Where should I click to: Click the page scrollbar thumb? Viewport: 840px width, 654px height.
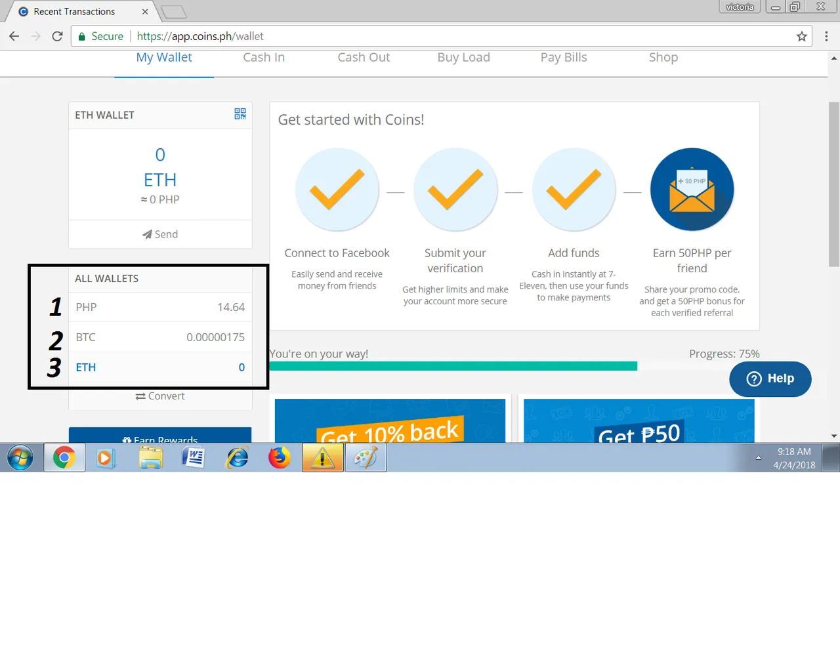pyautogui.click(x=834, y=184)
